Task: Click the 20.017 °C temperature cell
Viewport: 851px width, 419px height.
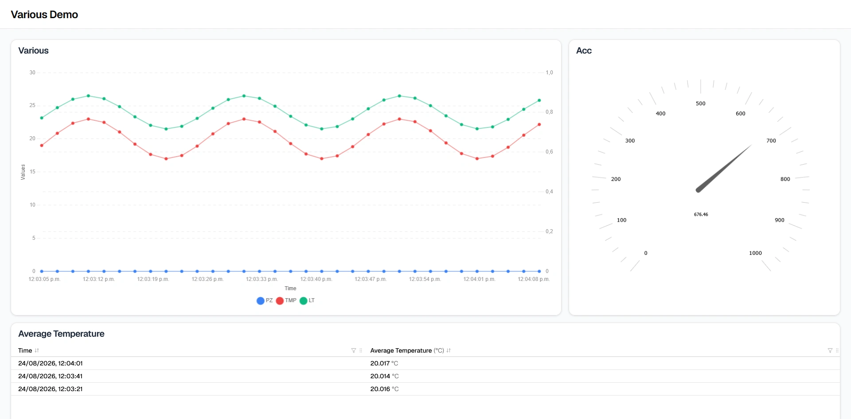Action: (384, 363)
